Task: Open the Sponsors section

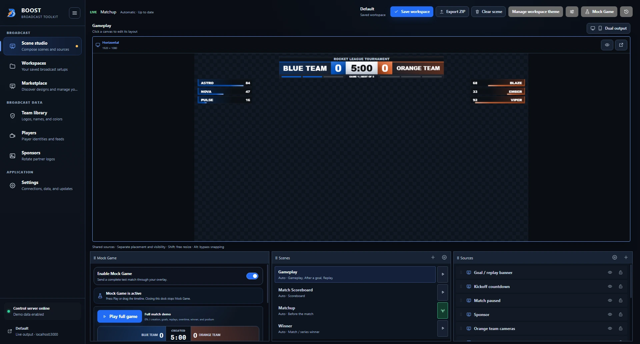Action: (x=42, y=156)
